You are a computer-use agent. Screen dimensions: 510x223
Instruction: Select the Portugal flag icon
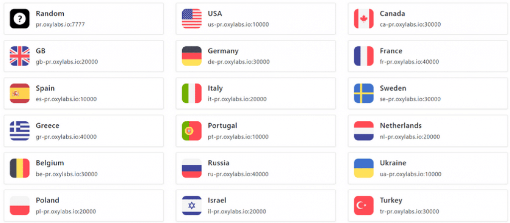click(192, 131)
